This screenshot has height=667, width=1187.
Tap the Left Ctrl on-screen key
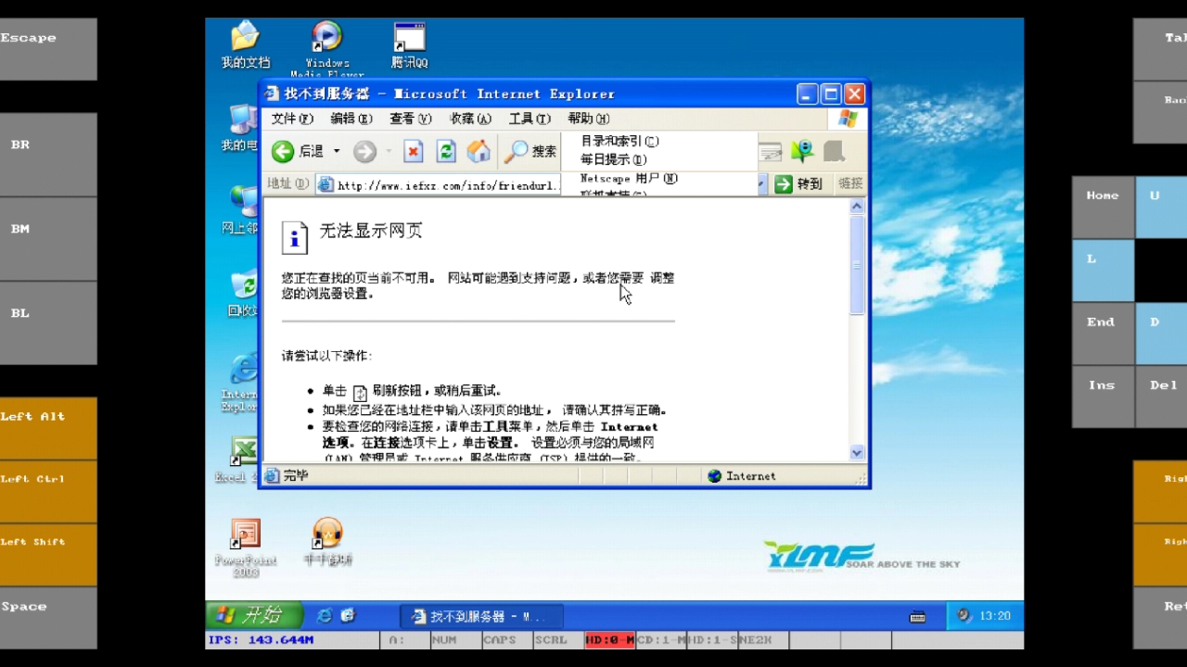[x=48, y=491]
